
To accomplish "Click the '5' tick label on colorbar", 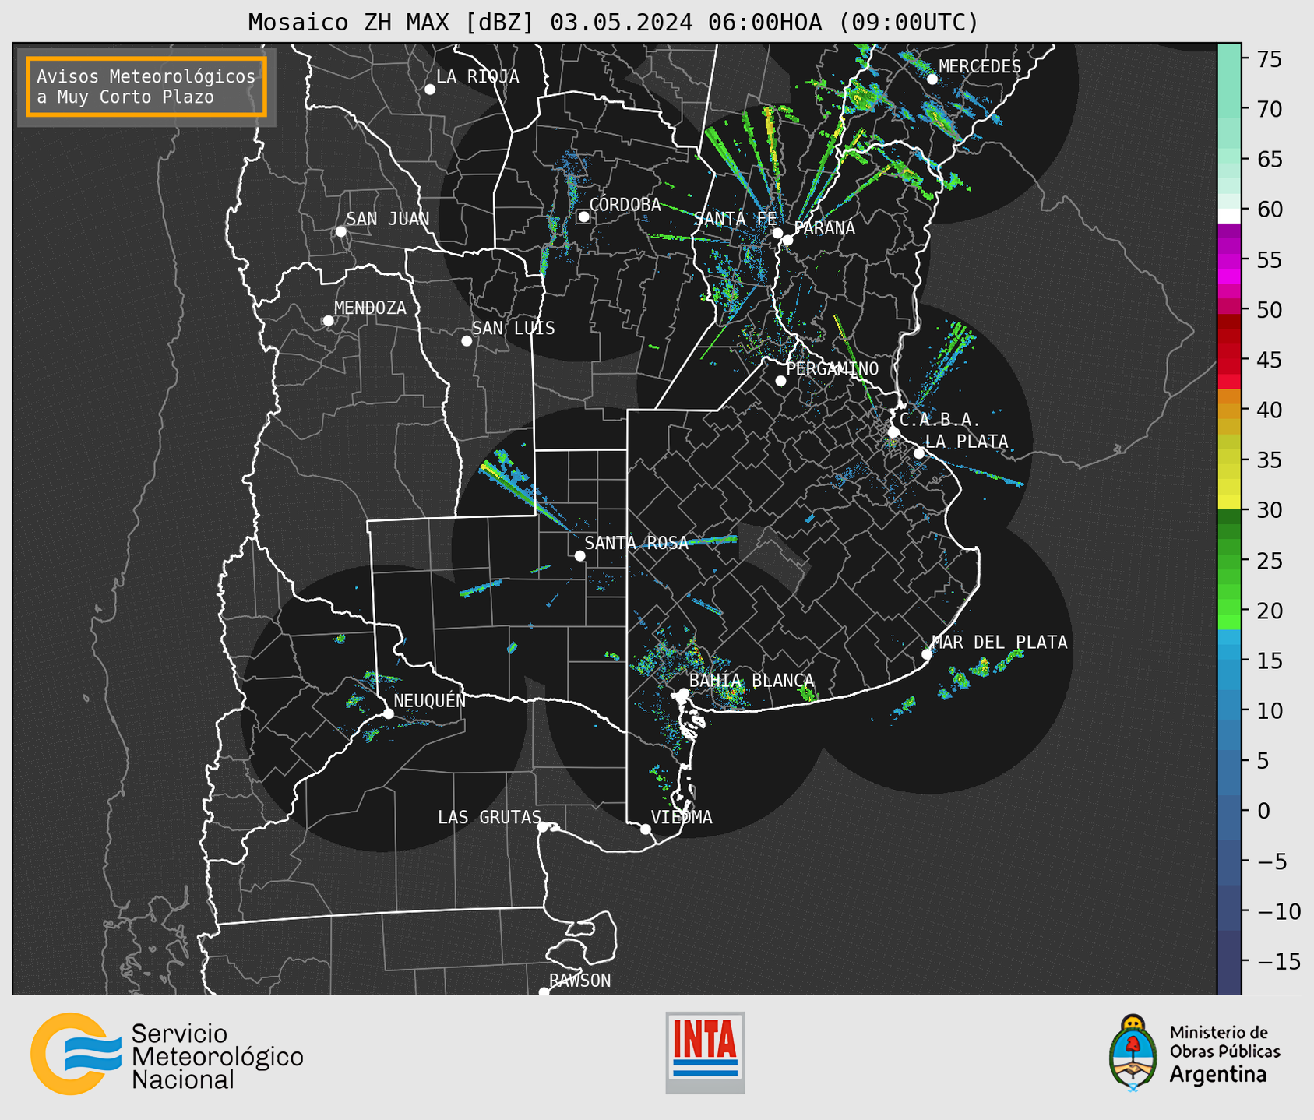I will (x=1263, y=761).
